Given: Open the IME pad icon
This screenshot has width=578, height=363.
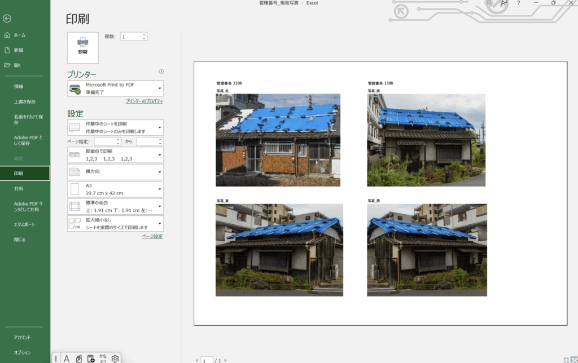Looking at the screenshot, I should [x=79, y=358].
